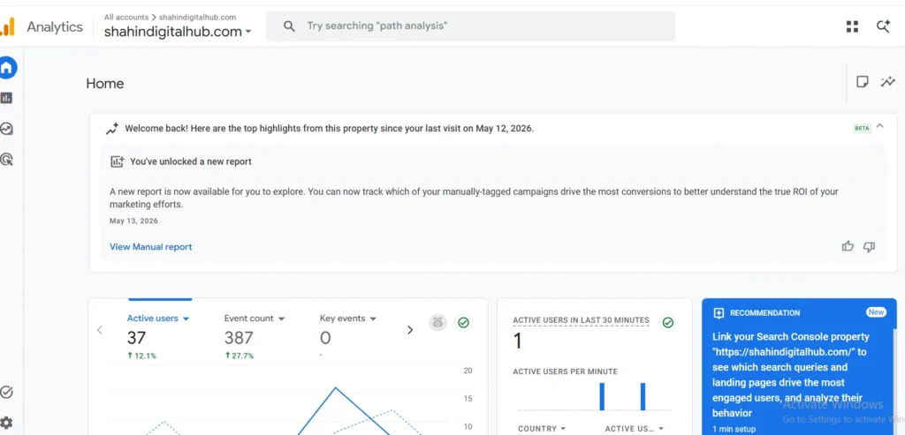
Task: Click the sparkle icon beside Welcome back
Action: [x=112, y=129]
